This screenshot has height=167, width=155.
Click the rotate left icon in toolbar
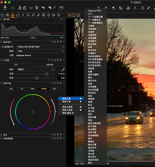click(20, 8)
